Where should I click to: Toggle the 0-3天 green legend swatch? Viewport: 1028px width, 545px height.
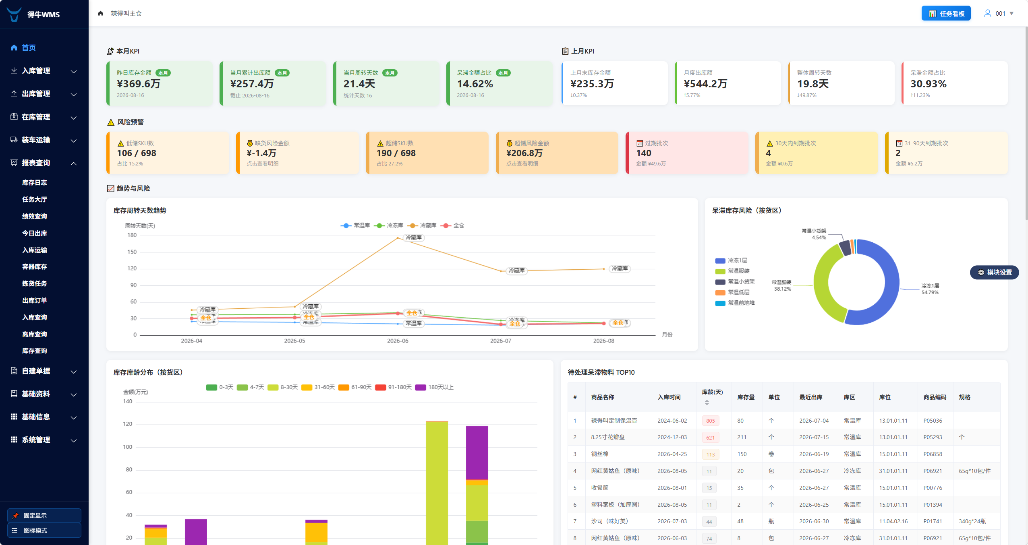click(x=211, y=387)
